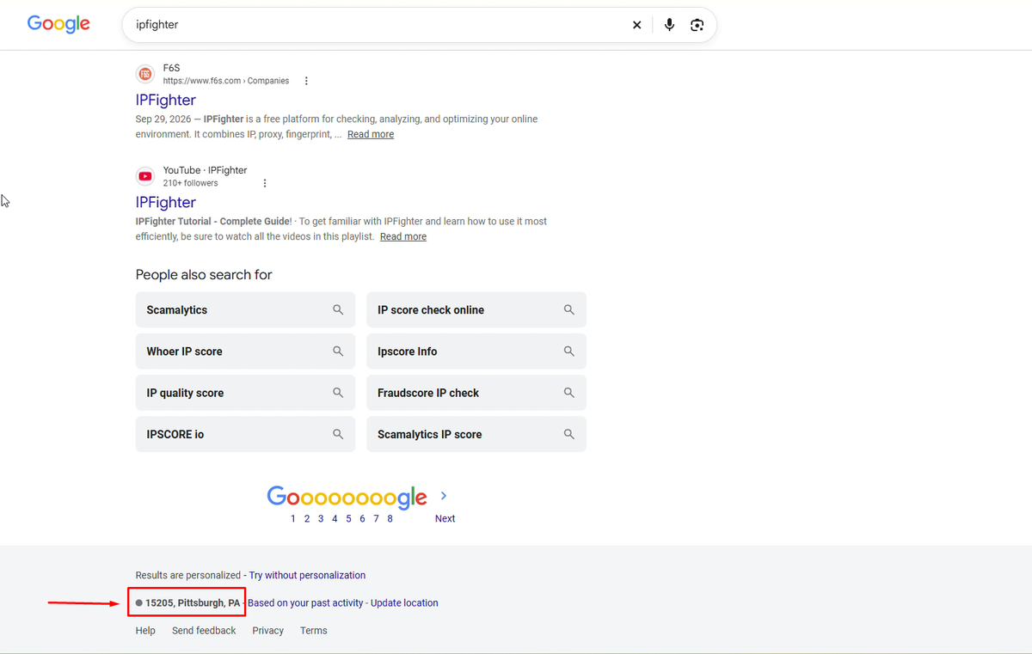Open the Send feedback footer link
The height and width of the screenshot is (654, 1032).
pyautogui.click(x=204, y=630)
